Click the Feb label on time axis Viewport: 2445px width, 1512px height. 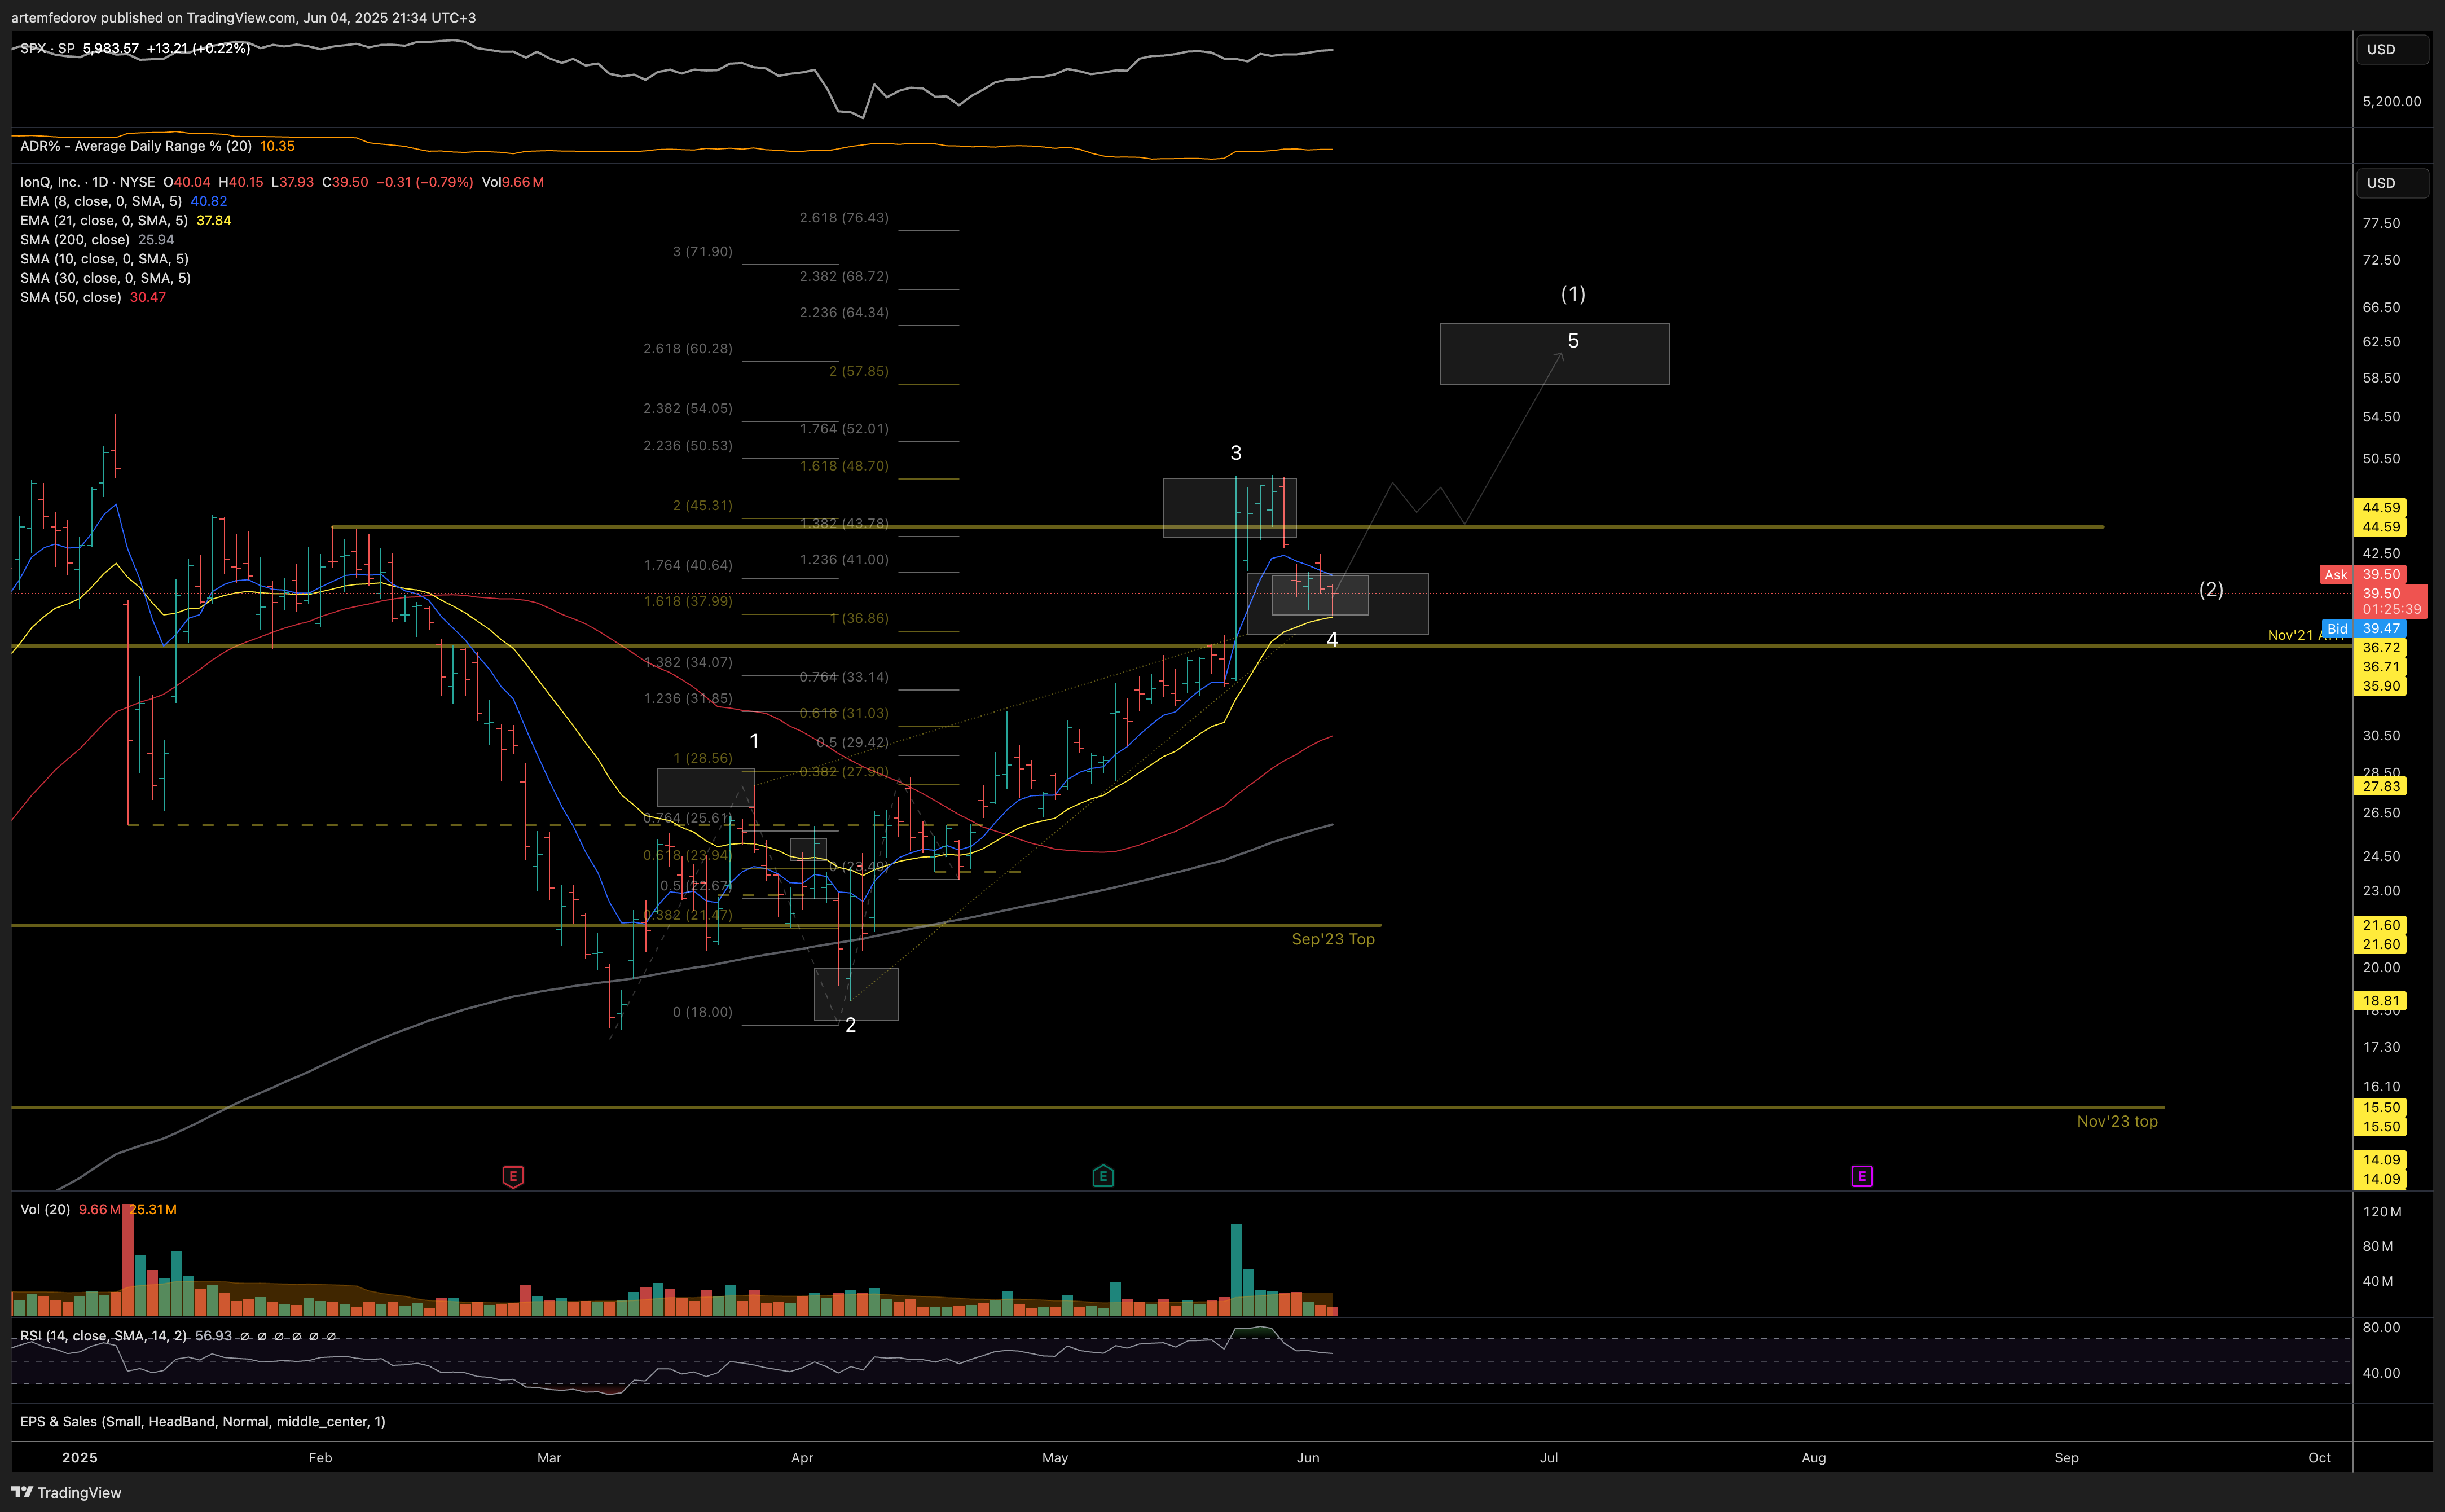point(320,1457)
